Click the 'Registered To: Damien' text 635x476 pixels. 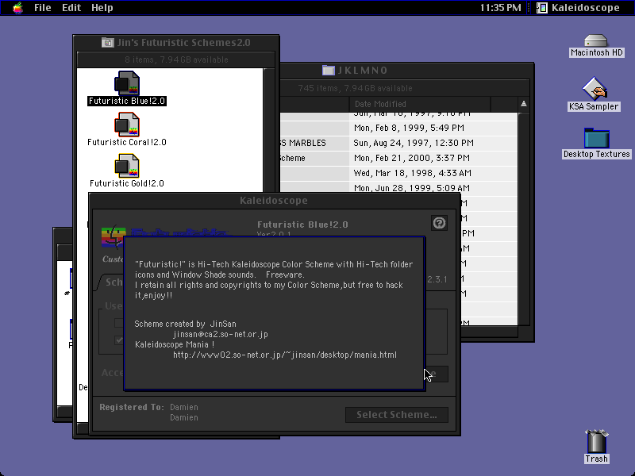148,407
